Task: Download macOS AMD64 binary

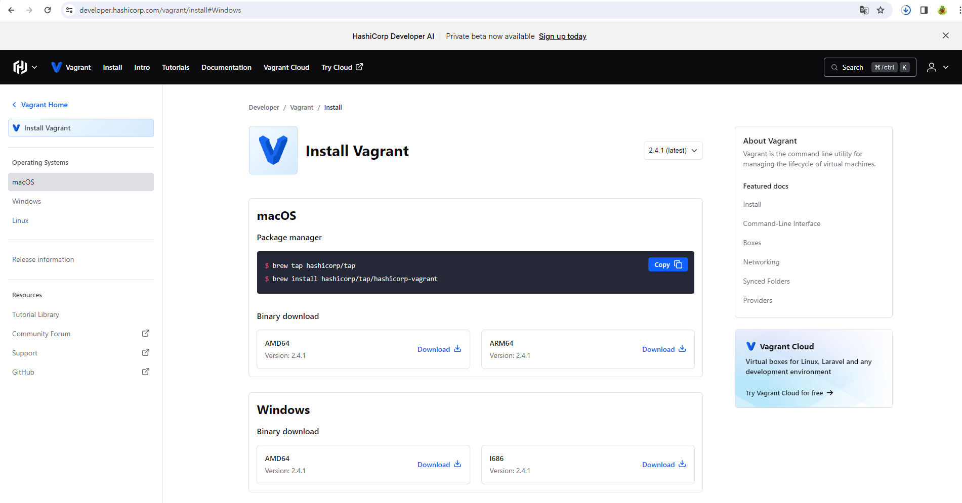Action: pyautogui.click(x=439, y=349)
